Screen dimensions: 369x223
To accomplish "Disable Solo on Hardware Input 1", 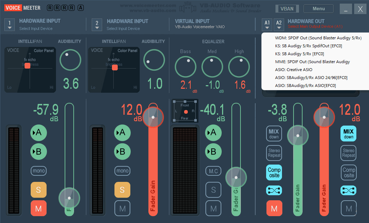I will (39, 189).
